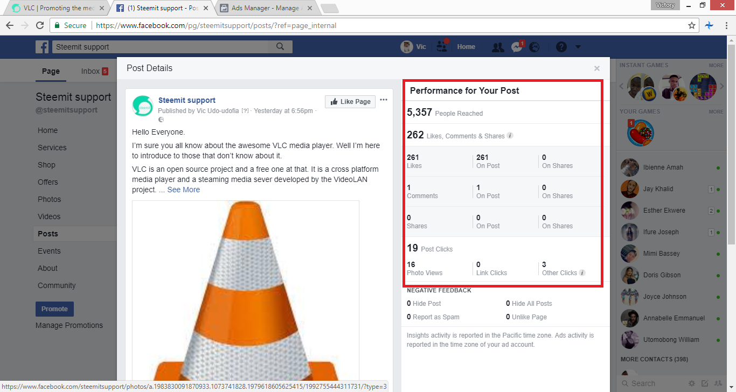Open Photos in page sidebar

[x=49, y=199]
